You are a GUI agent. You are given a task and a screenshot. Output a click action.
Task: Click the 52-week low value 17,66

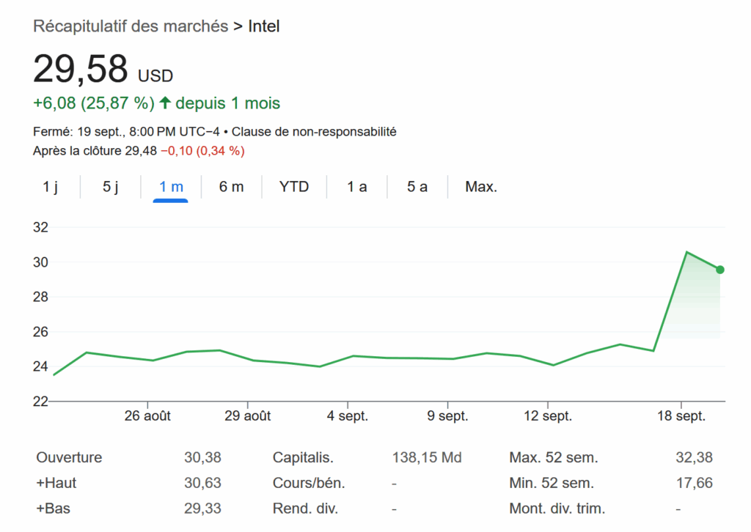694,483
